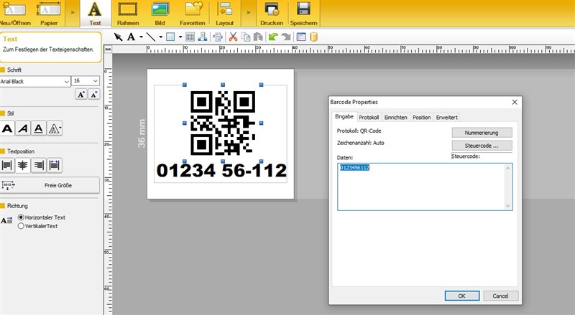
Task: Open the font size 16 dropdown
Action: point(95,81)
